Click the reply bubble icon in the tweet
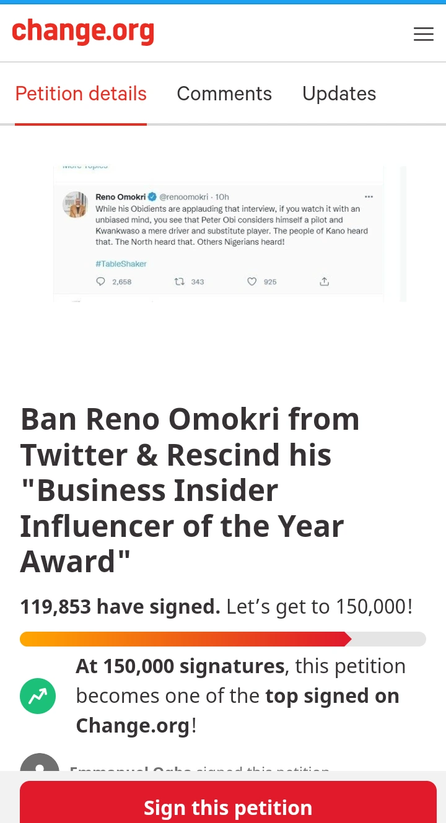Screen dimensions: 446x823 tap(101, 282)
